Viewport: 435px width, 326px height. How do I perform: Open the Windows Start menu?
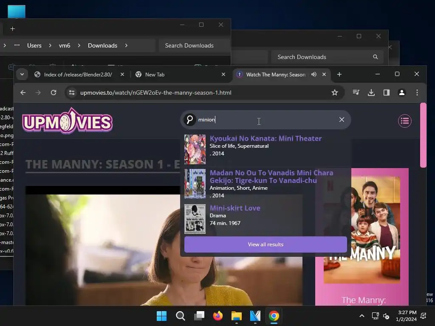click(x=161, y=316)
